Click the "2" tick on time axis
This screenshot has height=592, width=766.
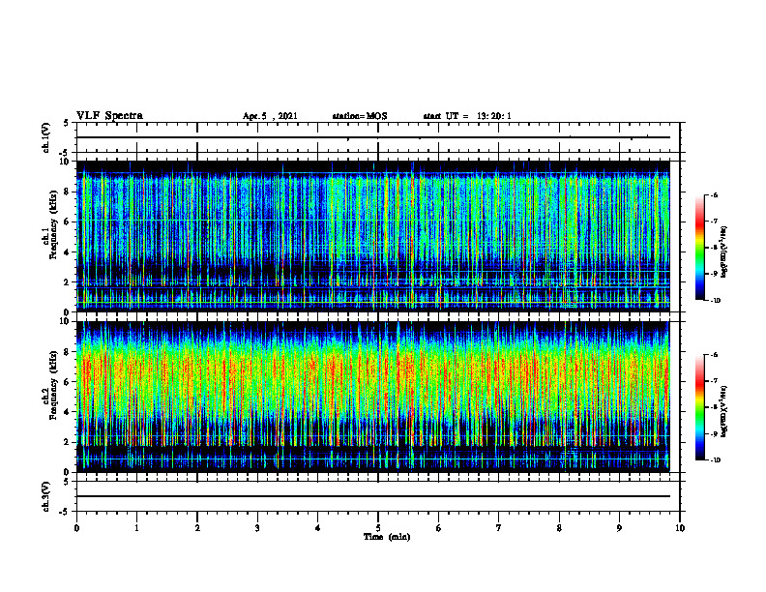(197, 528)
